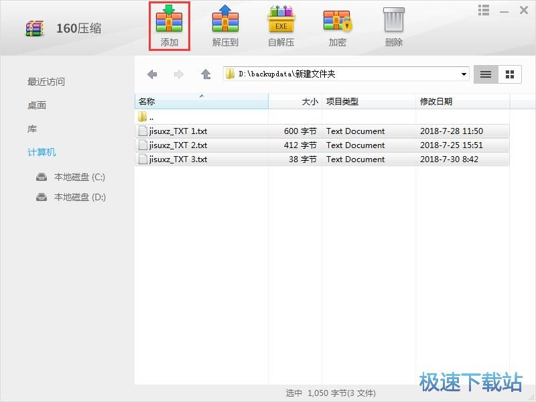Go forward with the right arrow
The width and height of the screenshot is (536, 402).
179,74
